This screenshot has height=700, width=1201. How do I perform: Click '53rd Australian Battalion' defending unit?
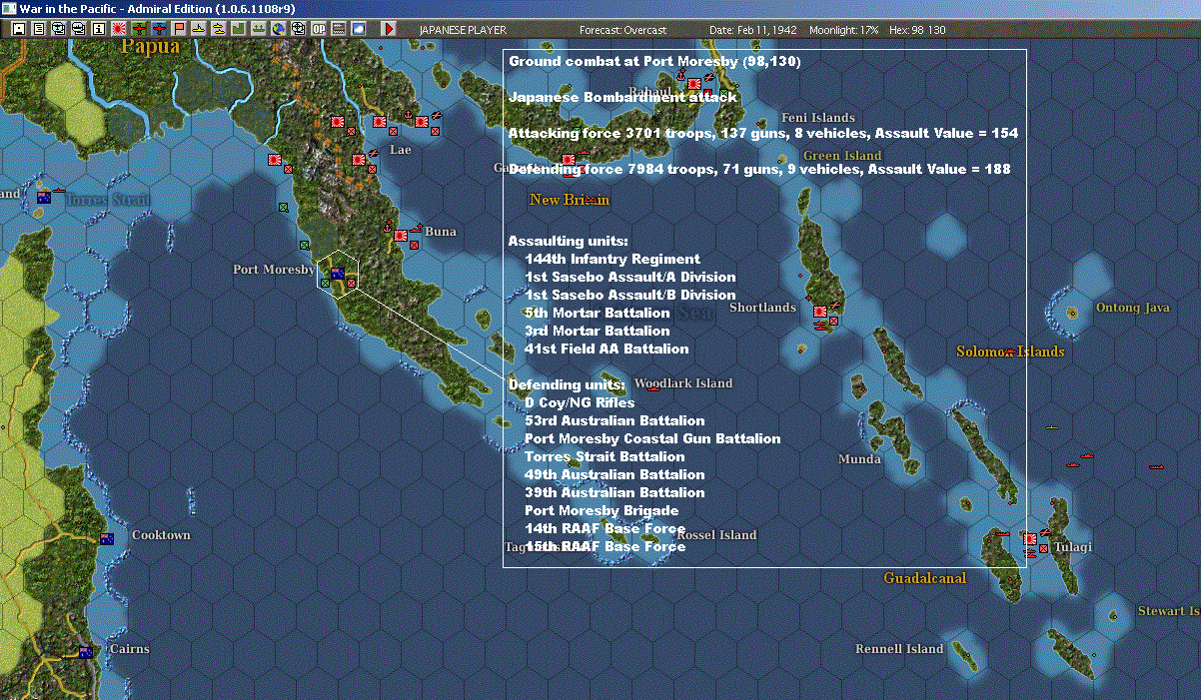coord(614,421)
